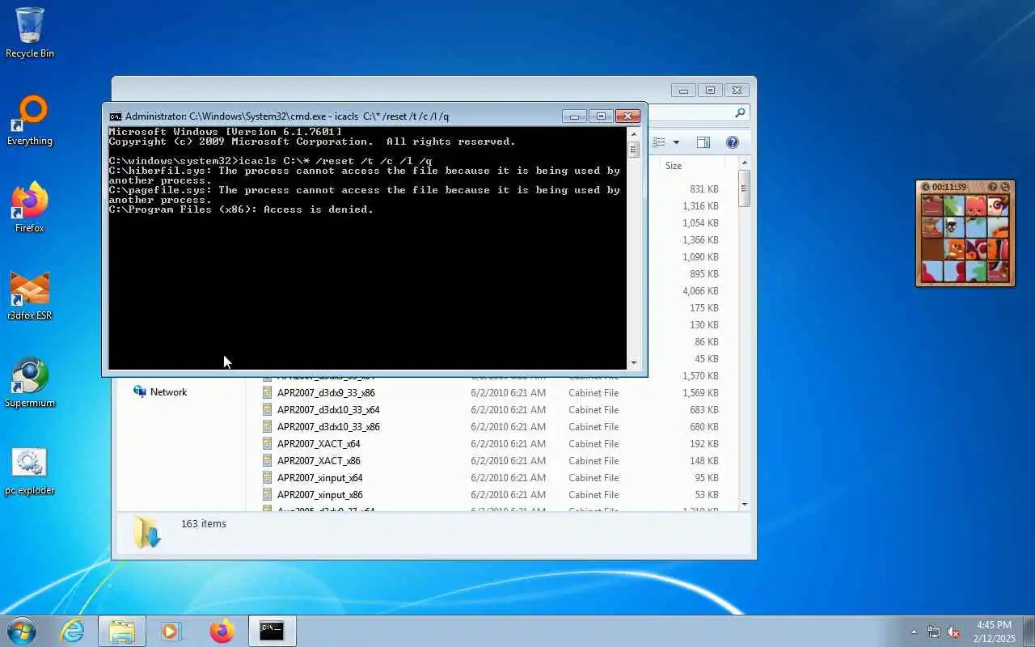Screen dimensions: 1035x647
Task: Select the file APR2007_d3dx9_33_x86
Action: point(326,393)
